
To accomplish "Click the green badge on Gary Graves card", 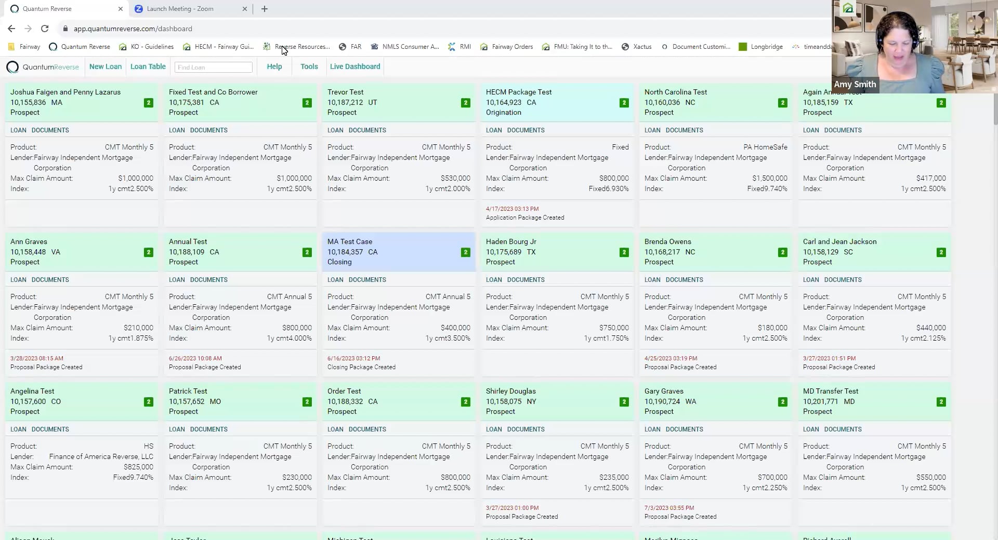I will [x=782, y=402].
